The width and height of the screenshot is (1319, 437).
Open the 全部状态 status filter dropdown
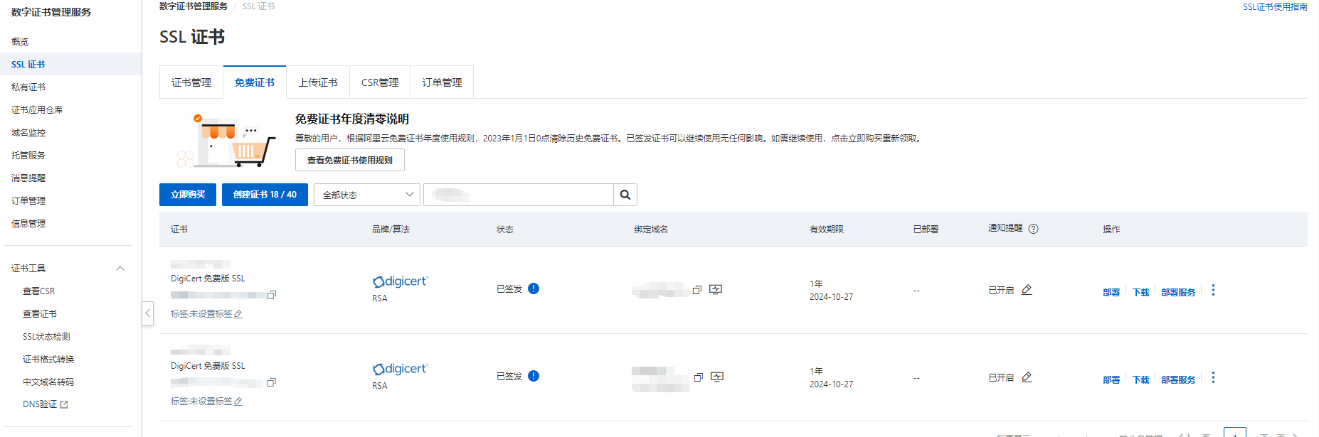(x=367, y=195)
